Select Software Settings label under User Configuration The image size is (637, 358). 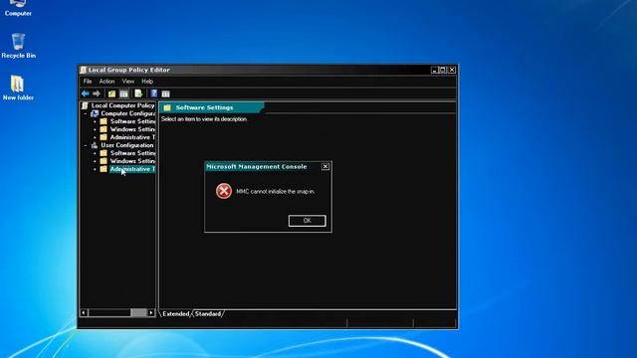[132, 153]
